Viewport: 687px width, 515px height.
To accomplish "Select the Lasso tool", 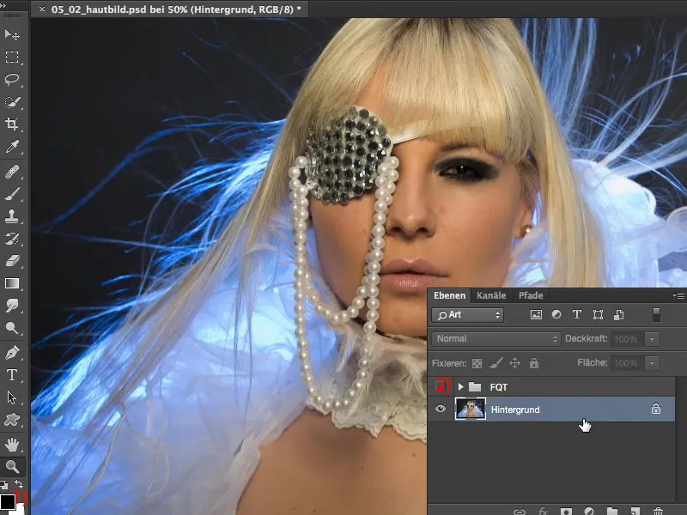I will click(x=12, y=79).
